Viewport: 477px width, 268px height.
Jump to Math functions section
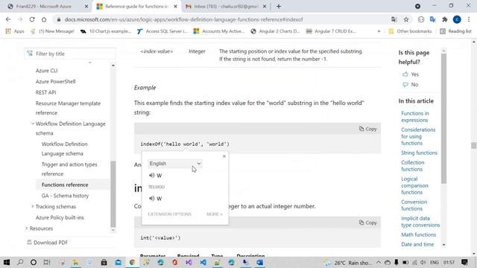click(x=418, y=234)
